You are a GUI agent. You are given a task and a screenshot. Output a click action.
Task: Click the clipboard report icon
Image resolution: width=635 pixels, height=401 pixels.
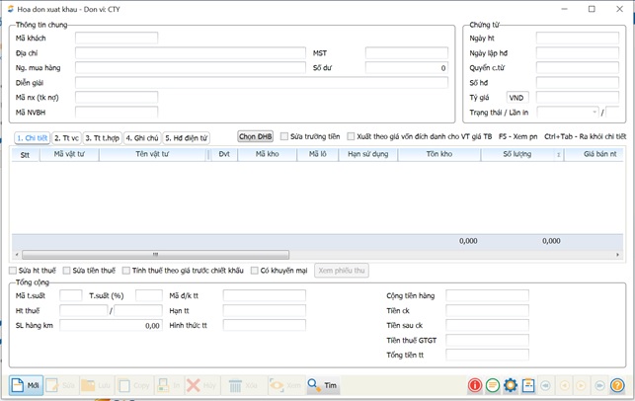tap(528, 385)
